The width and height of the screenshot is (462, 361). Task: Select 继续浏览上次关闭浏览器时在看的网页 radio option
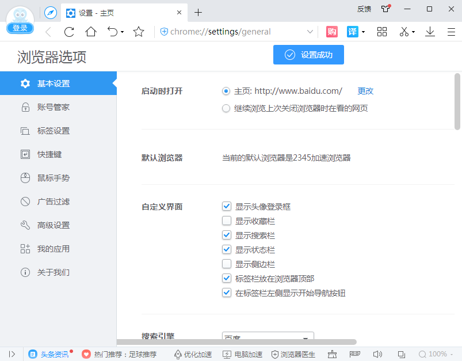pyautogui.click(x=226, y=109)
